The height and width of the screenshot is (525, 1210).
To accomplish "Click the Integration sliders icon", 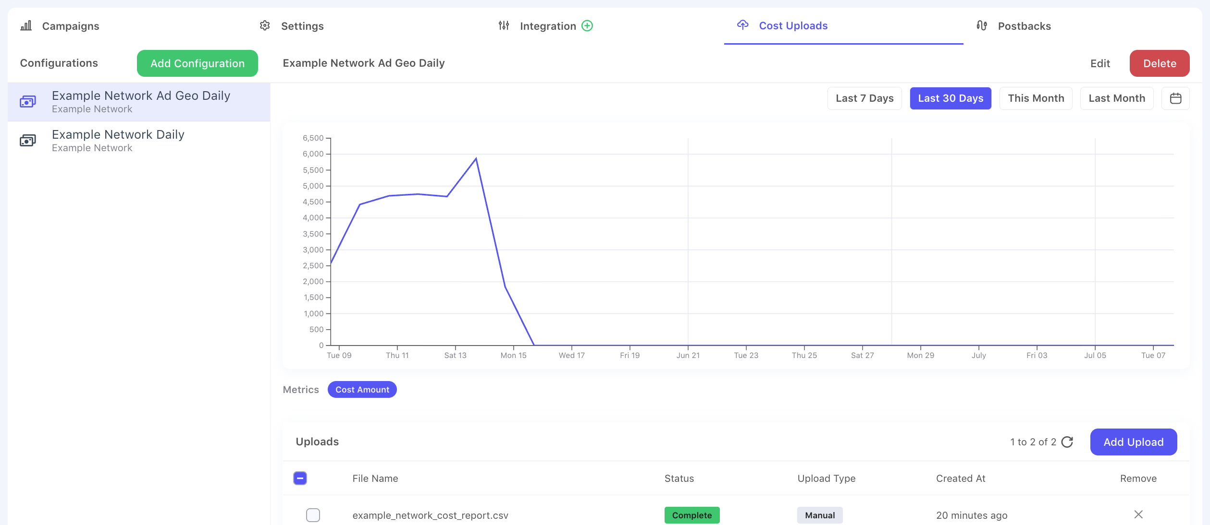I will coord(504,25).
